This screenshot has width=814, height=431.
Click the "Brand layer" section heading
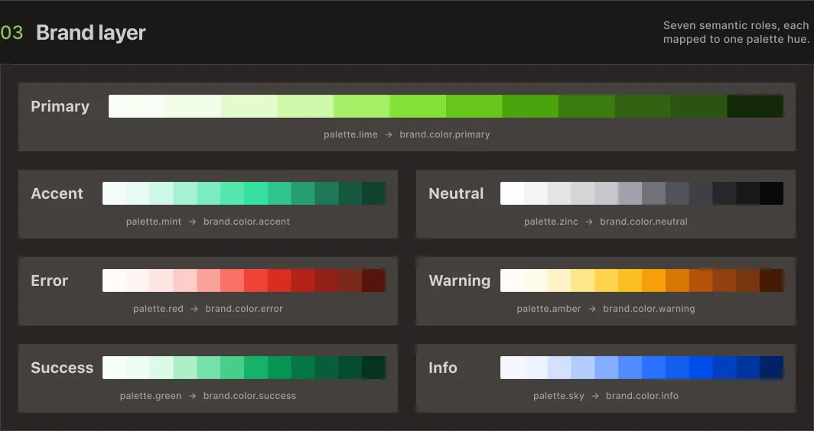click(91, 33)
